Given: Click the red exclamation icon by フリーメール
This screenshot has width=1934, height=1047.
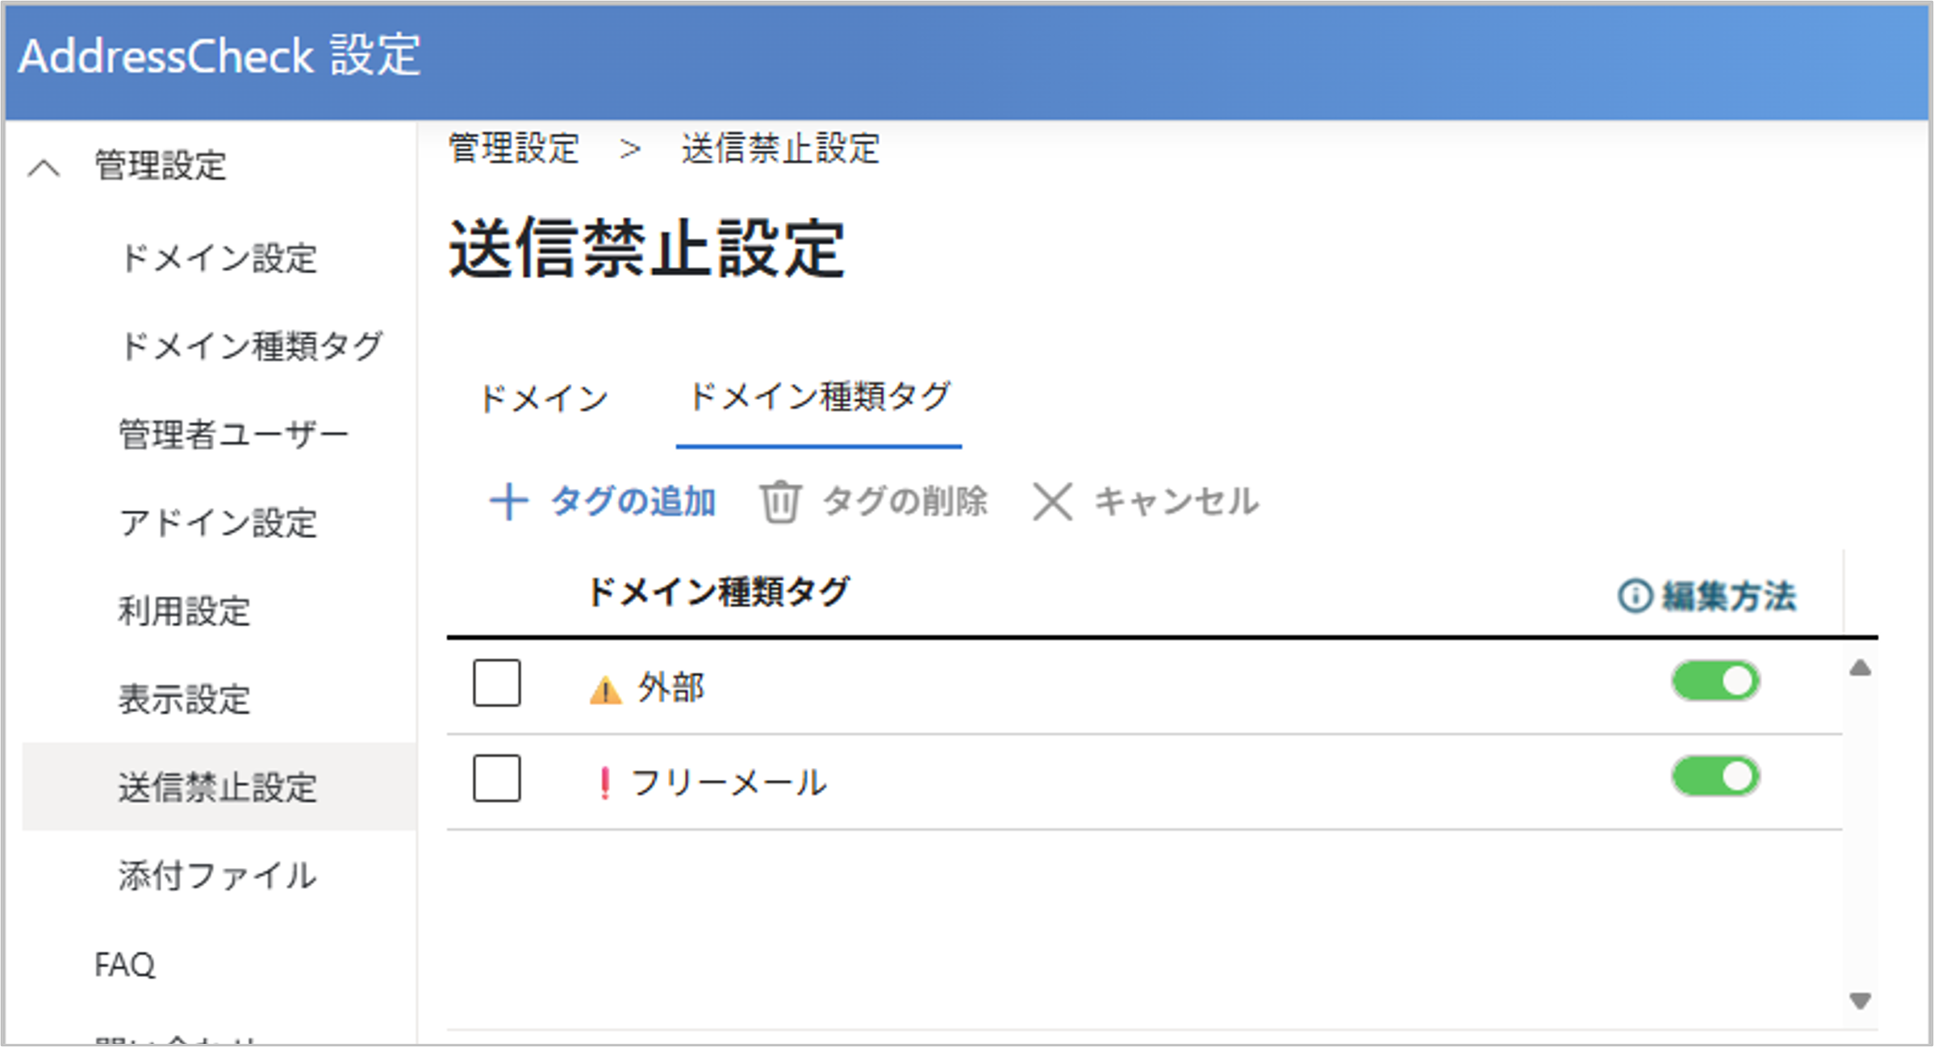Looking at the screenshot, I should (604, 783).
